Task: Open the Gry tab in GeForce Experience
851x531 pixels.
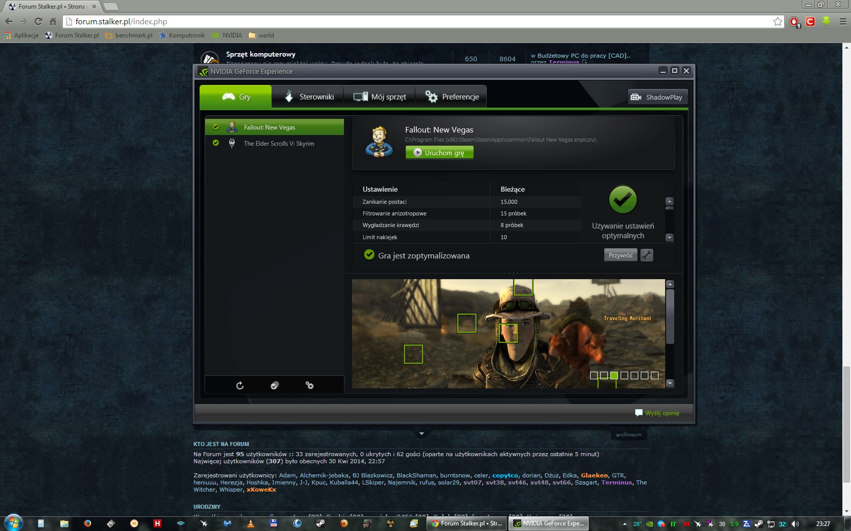Action: pos(236,97)
